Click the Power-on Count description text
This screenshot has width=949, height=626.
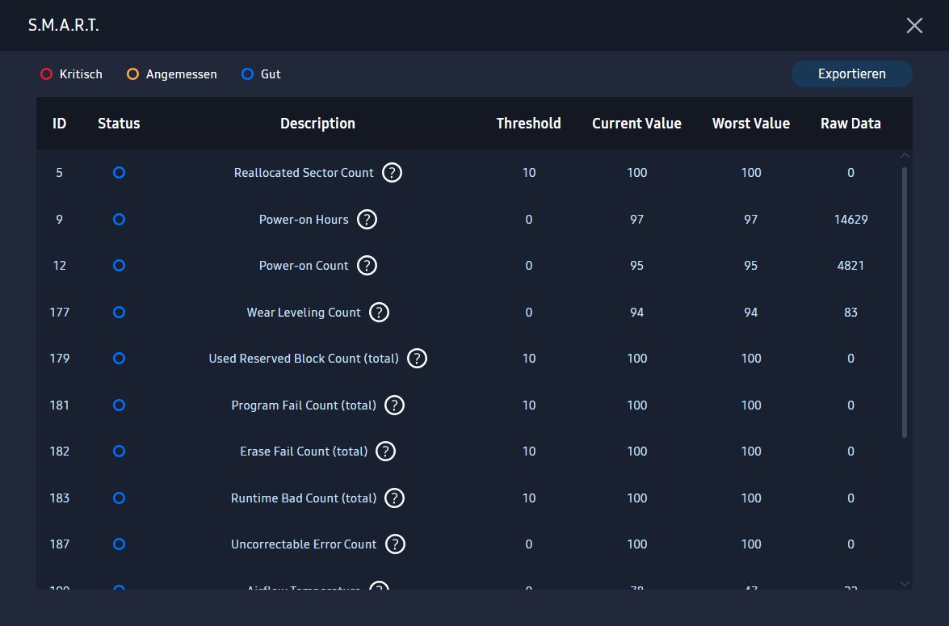[304, 265]
